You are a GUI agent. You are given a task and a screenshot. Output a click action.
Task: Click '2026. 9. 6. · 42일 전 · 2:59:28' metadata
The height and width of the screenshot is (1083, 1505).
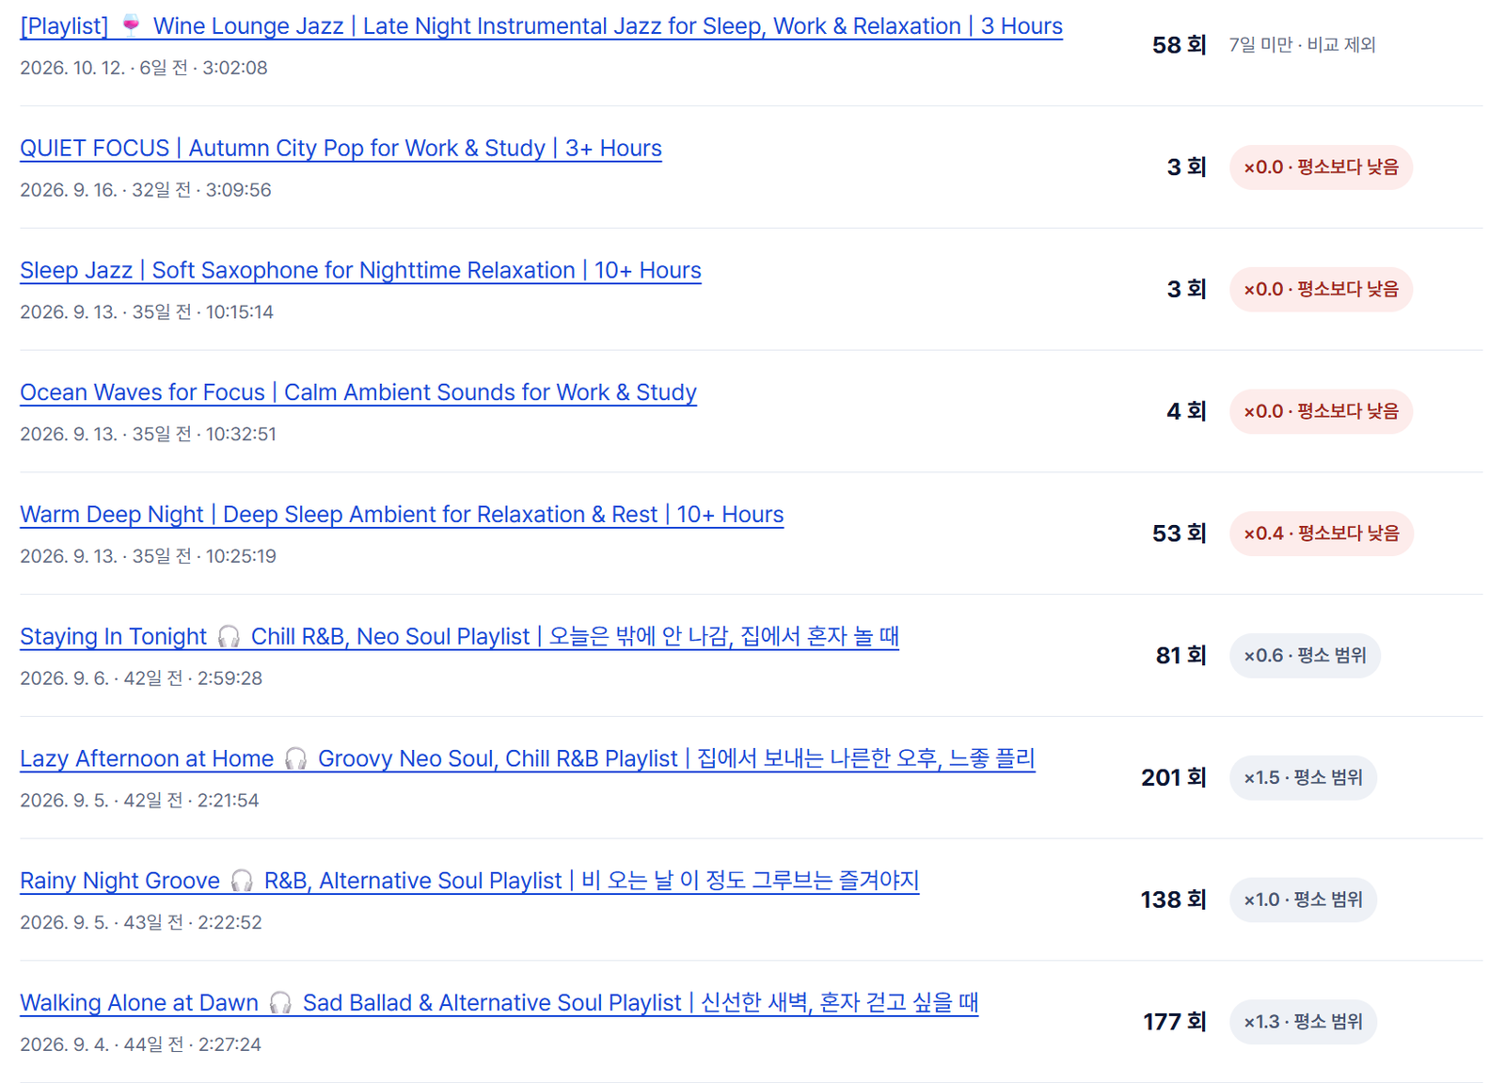pos(141,678)
